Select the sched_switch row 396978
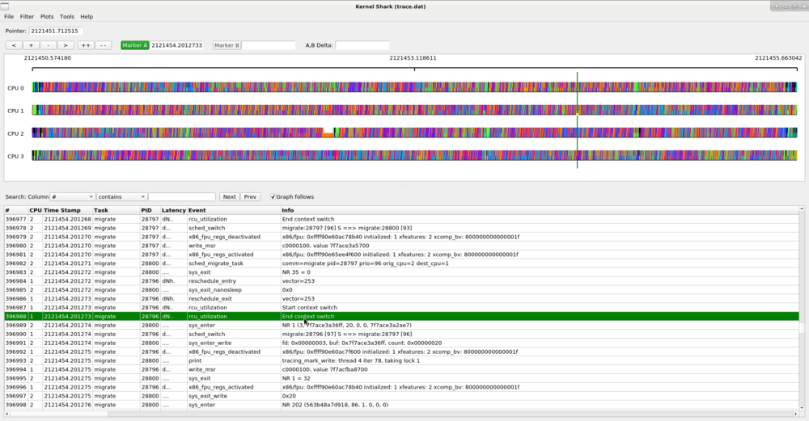The height and width of the screenshot is (421, 809). point(401,228)
